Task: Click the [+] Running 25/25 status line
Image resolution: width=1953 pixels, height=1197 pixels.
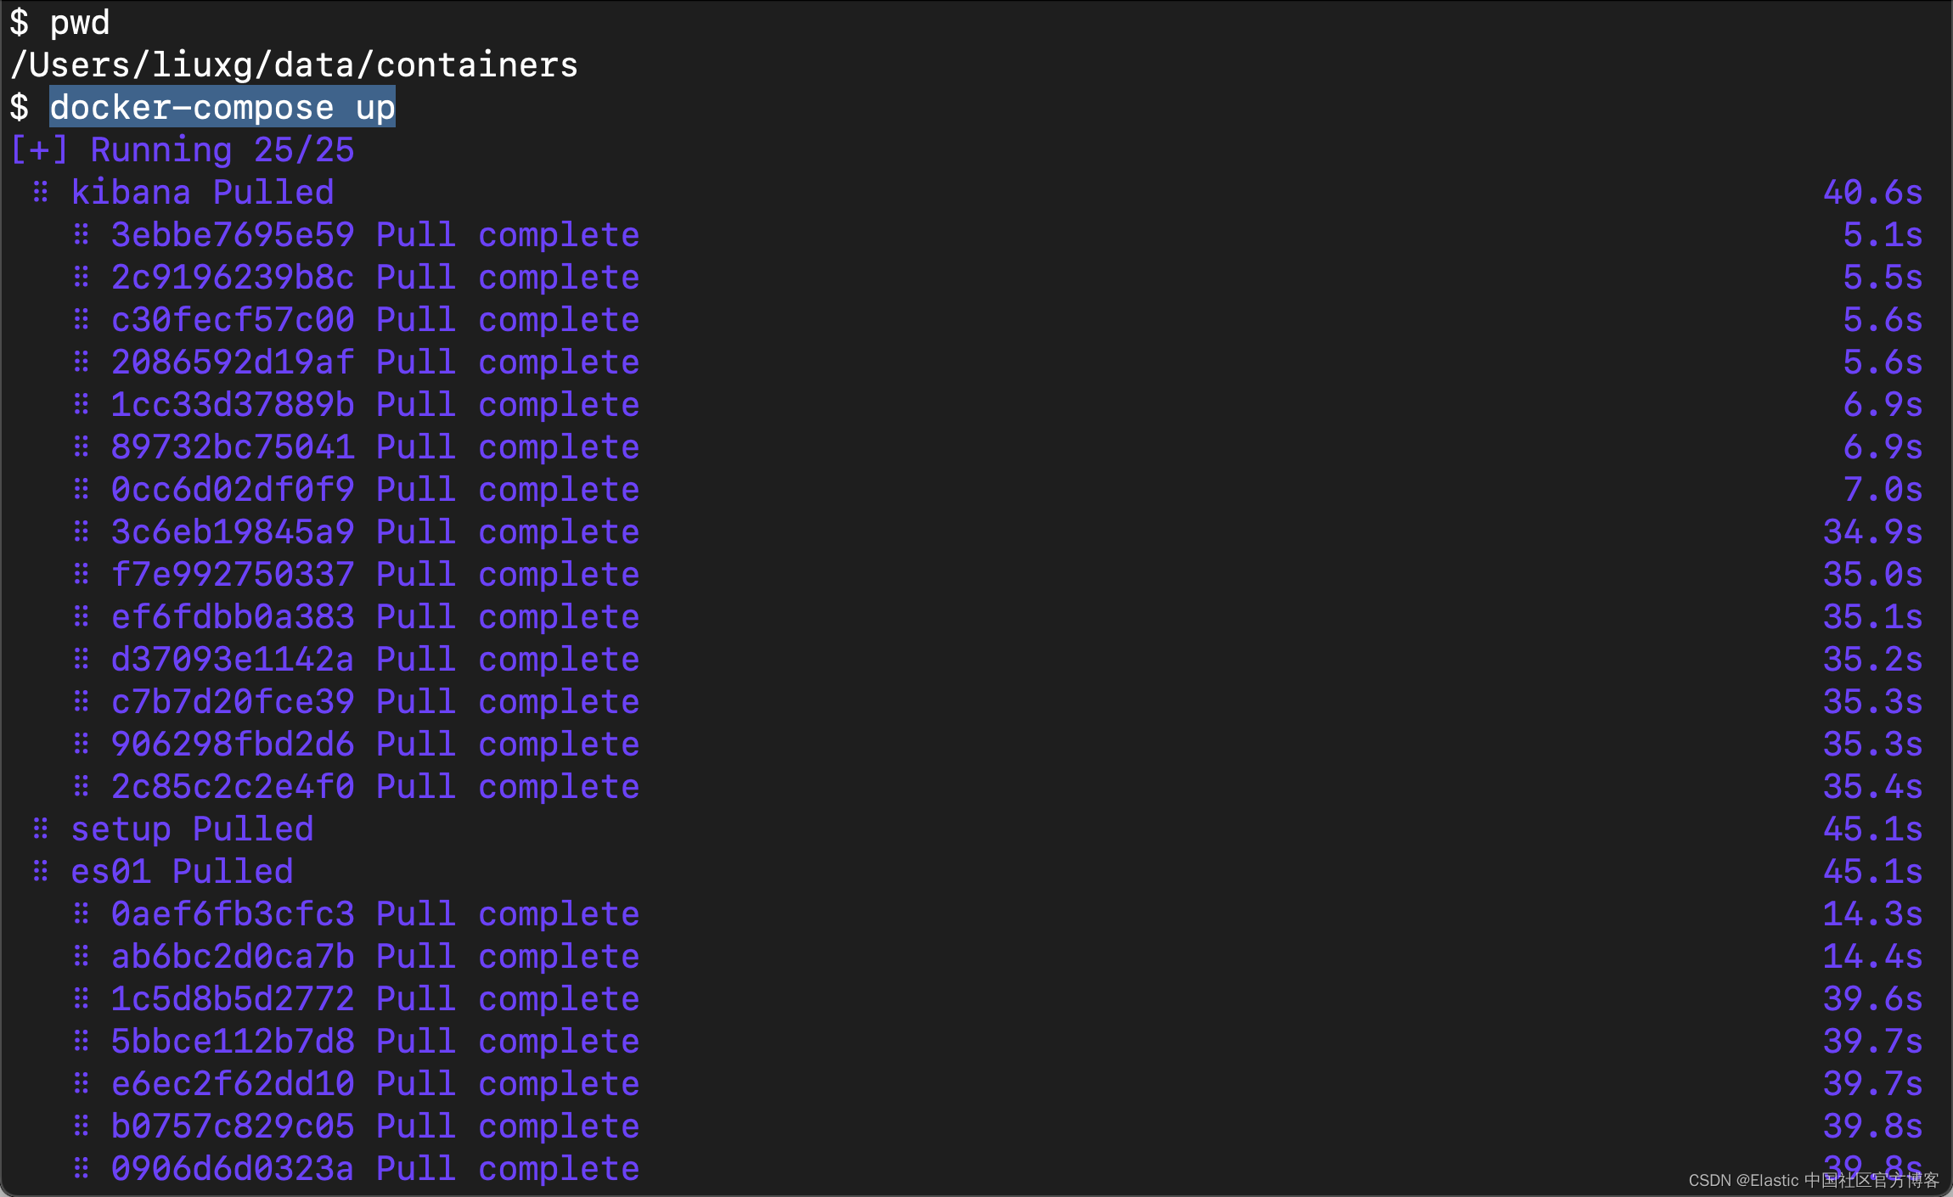Action: click(183, 150)
